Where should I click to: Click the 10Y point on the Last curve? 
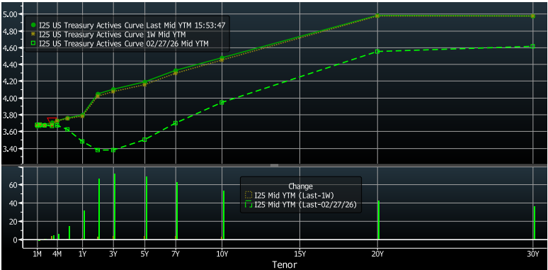pyautogui.click(x=222, y=58)
